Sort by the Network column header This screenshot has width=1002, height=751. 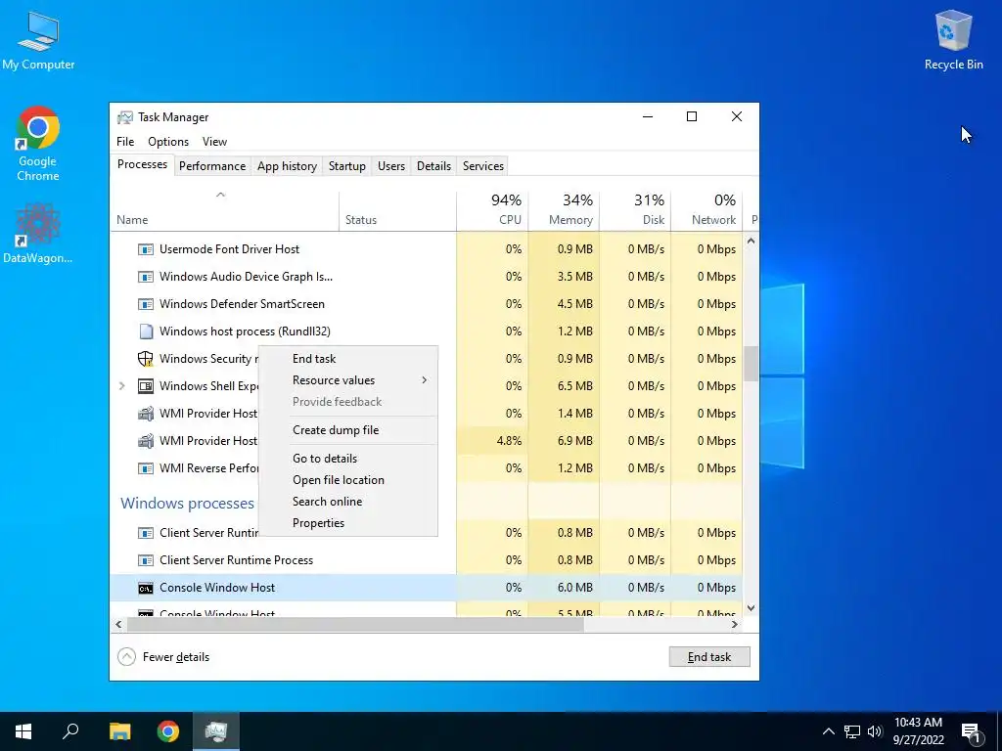pos(706,211)
